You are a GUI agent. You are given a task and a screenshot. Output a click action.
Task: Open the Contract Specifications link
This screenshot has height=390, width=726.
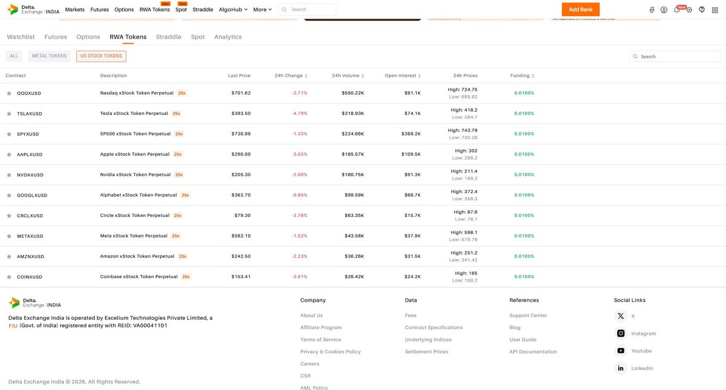pos(434,328)
